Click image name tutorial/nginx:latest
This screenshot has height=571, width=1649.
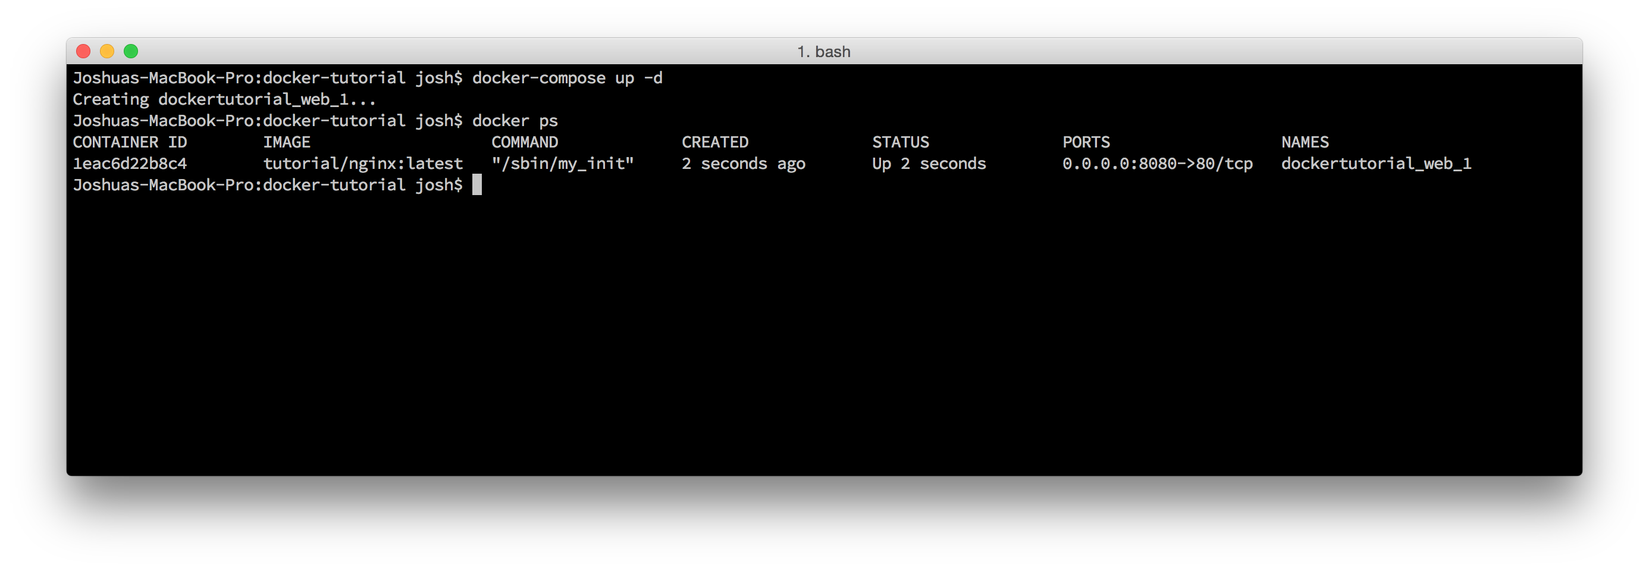point(363,163)
